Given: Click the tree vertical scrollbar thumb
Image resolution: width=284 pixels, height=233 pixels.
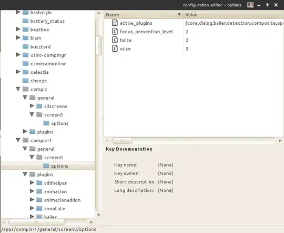Looking at the screenshot, I should (98, 45).
